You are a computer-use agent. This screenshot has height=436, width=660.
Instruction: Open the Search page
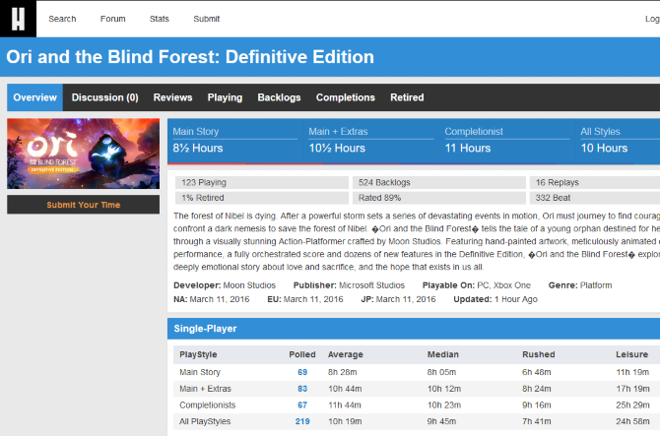(x=62, y=19)
